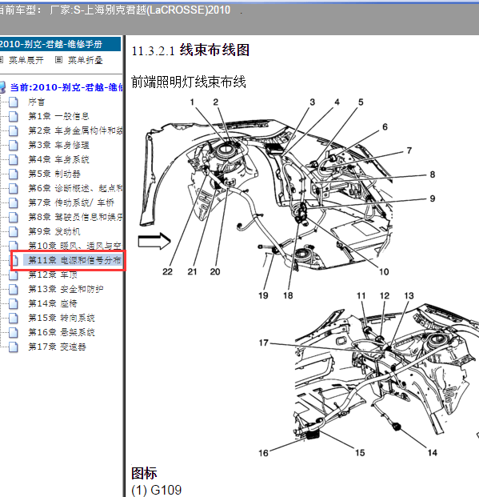479x497 pixels.
Task: Open chapter 第4章 车身系统
Action: click(x=58, y=159)
